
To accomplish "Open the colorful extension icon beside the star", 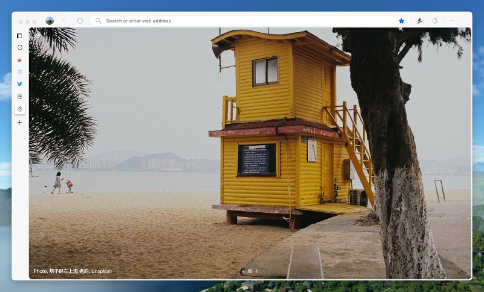I will click(x=419, y=21).
